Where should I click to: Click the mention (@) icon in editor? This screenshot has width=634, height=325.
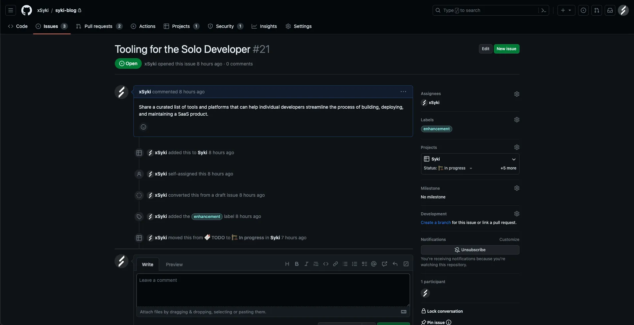pos(374,264)
